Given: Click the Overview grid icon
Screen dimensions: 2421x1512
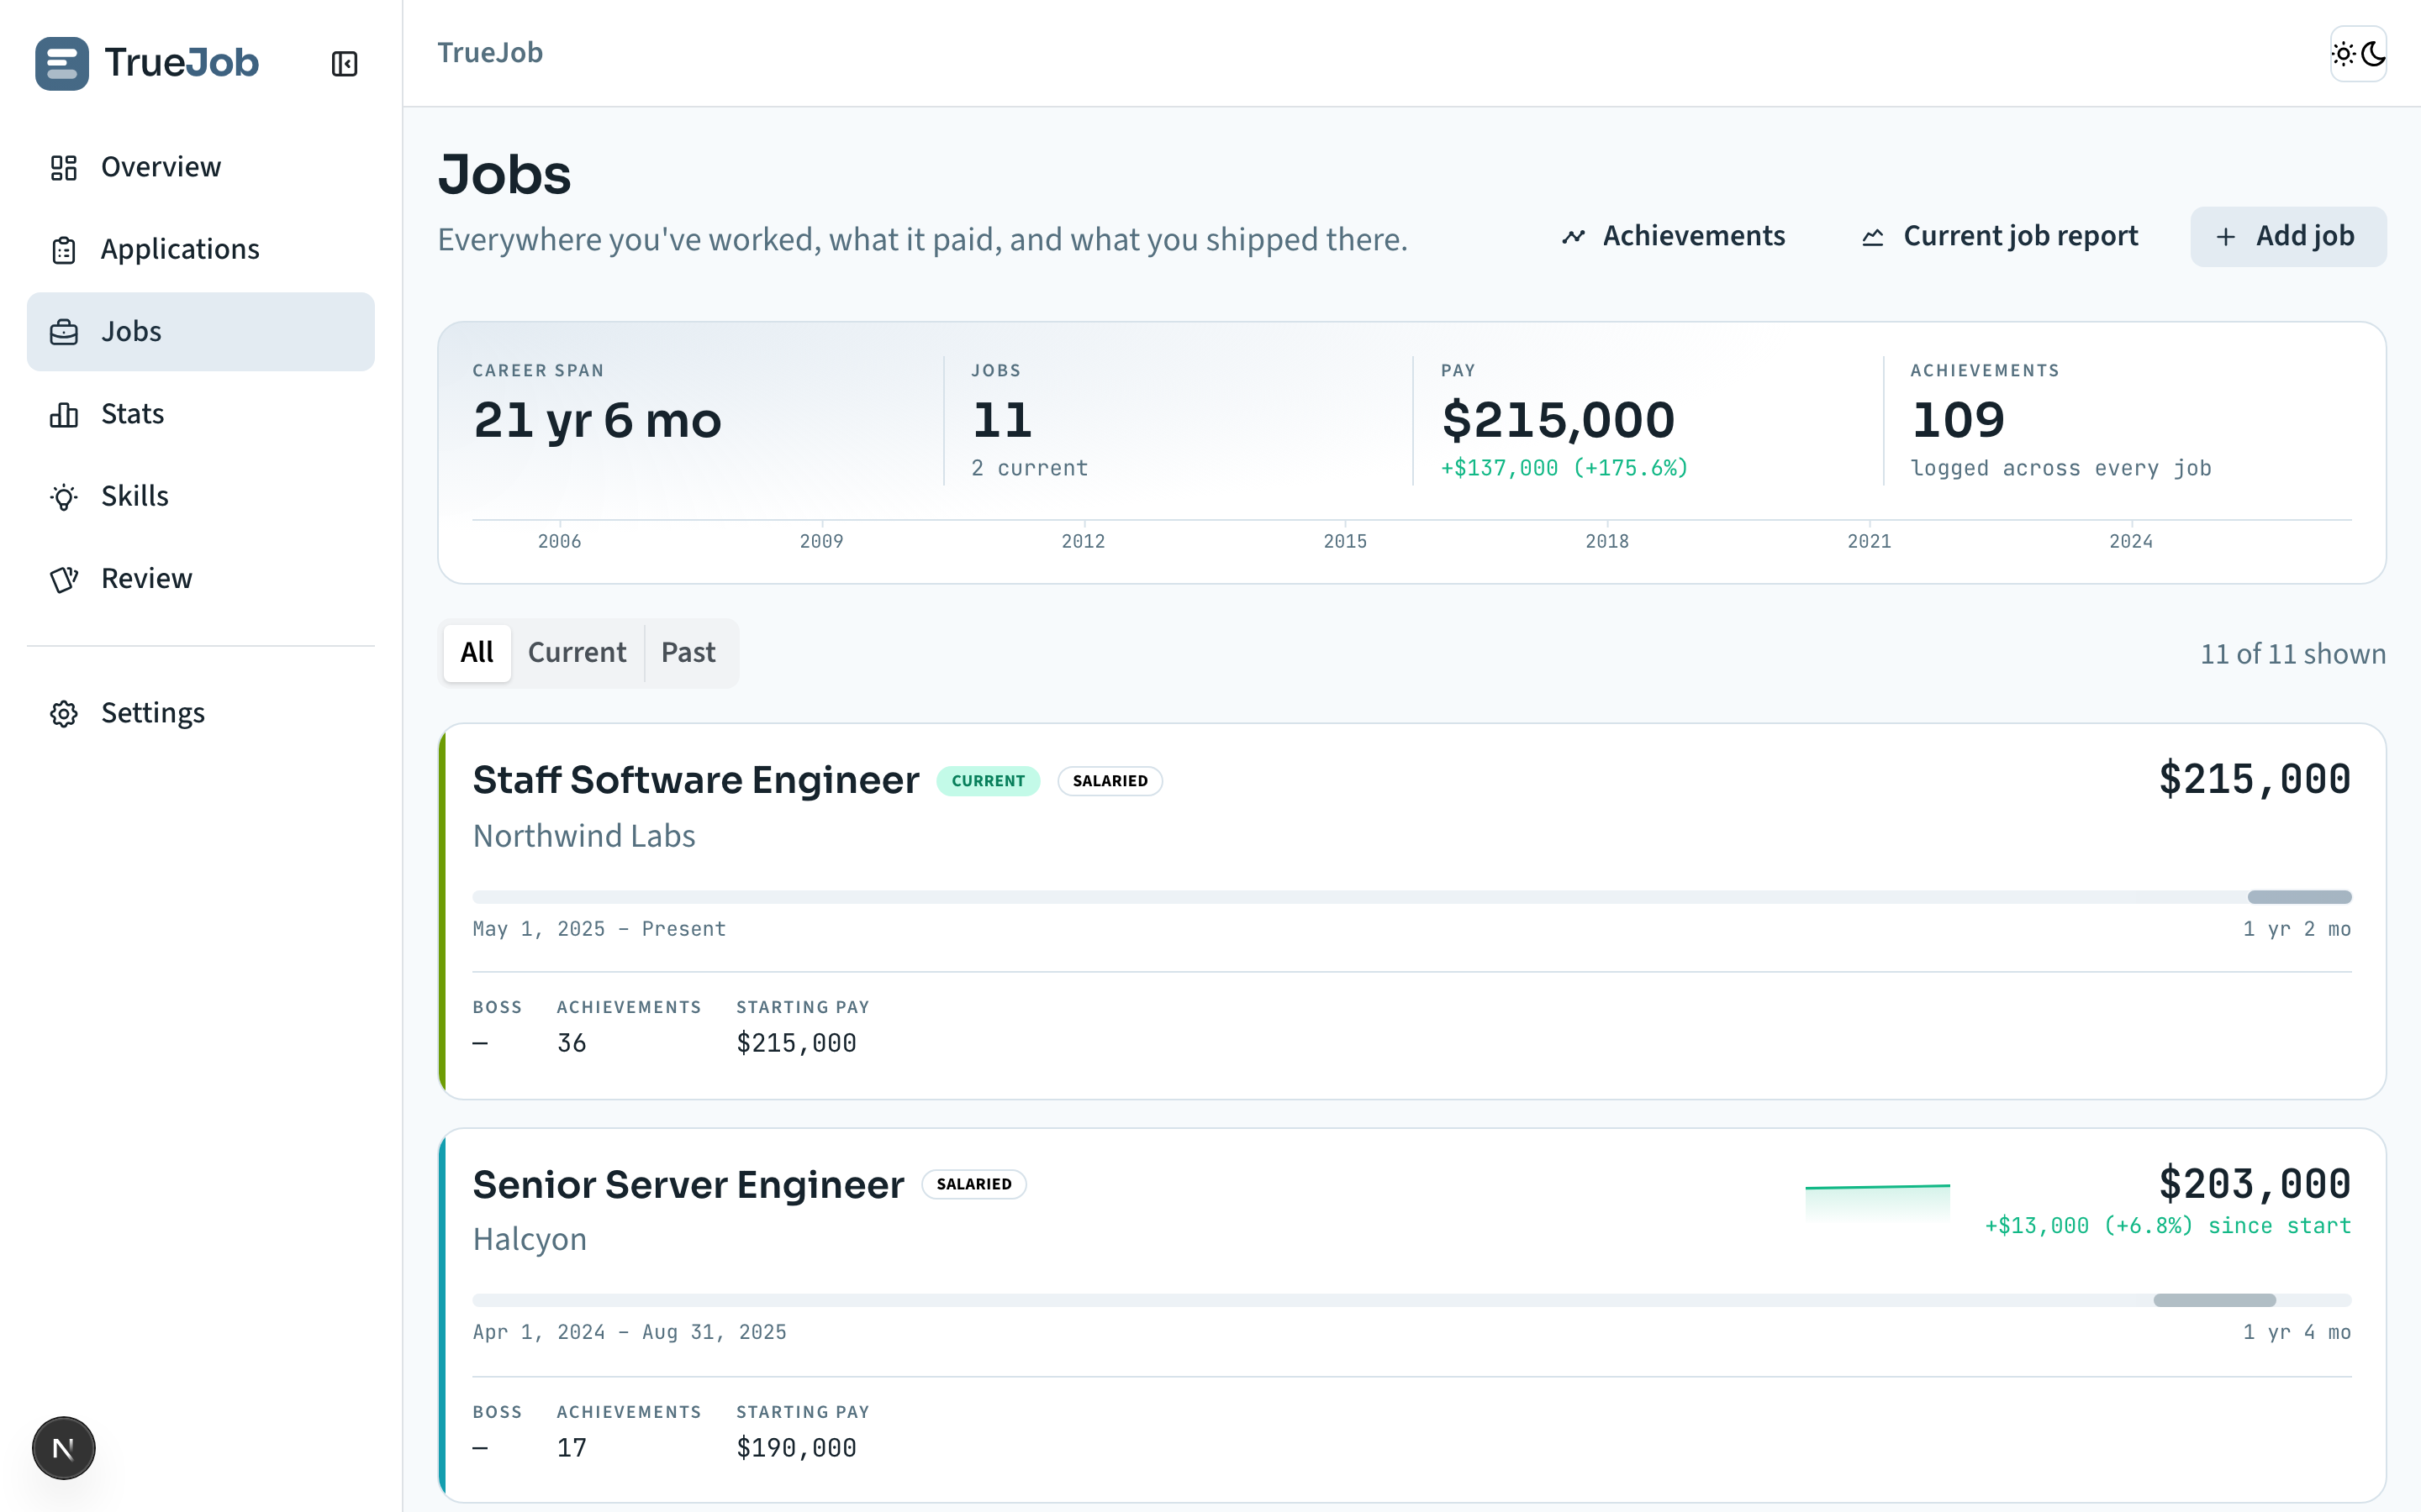Looking at the screenshot, I should coord(64,167).
